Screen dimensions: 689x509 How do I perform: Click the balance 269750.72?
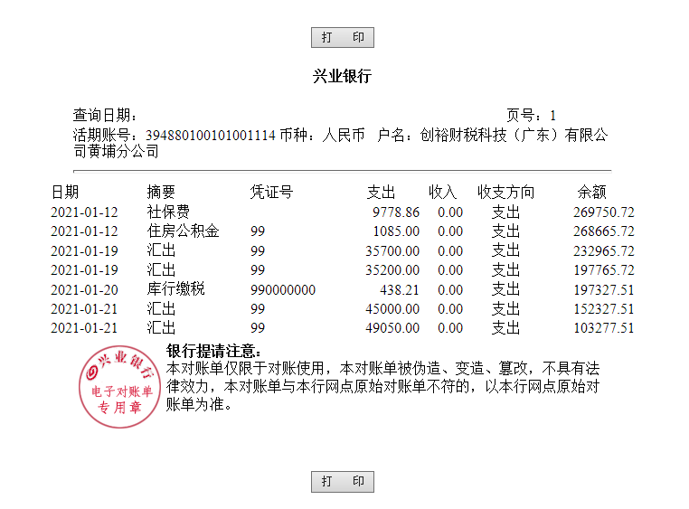[x=604, y=212]
